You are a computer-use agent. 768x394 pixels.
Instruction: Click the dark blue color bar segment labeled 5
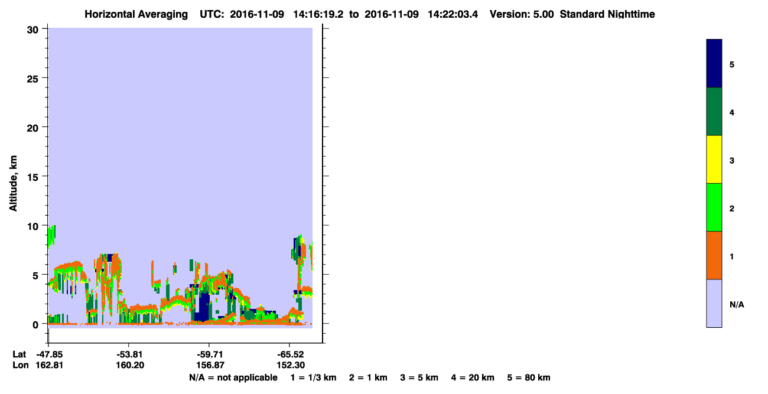point(714,64)
